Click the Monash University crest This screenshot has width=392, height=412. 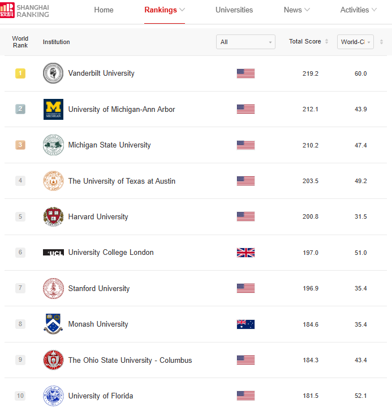[x=53, y=324]
